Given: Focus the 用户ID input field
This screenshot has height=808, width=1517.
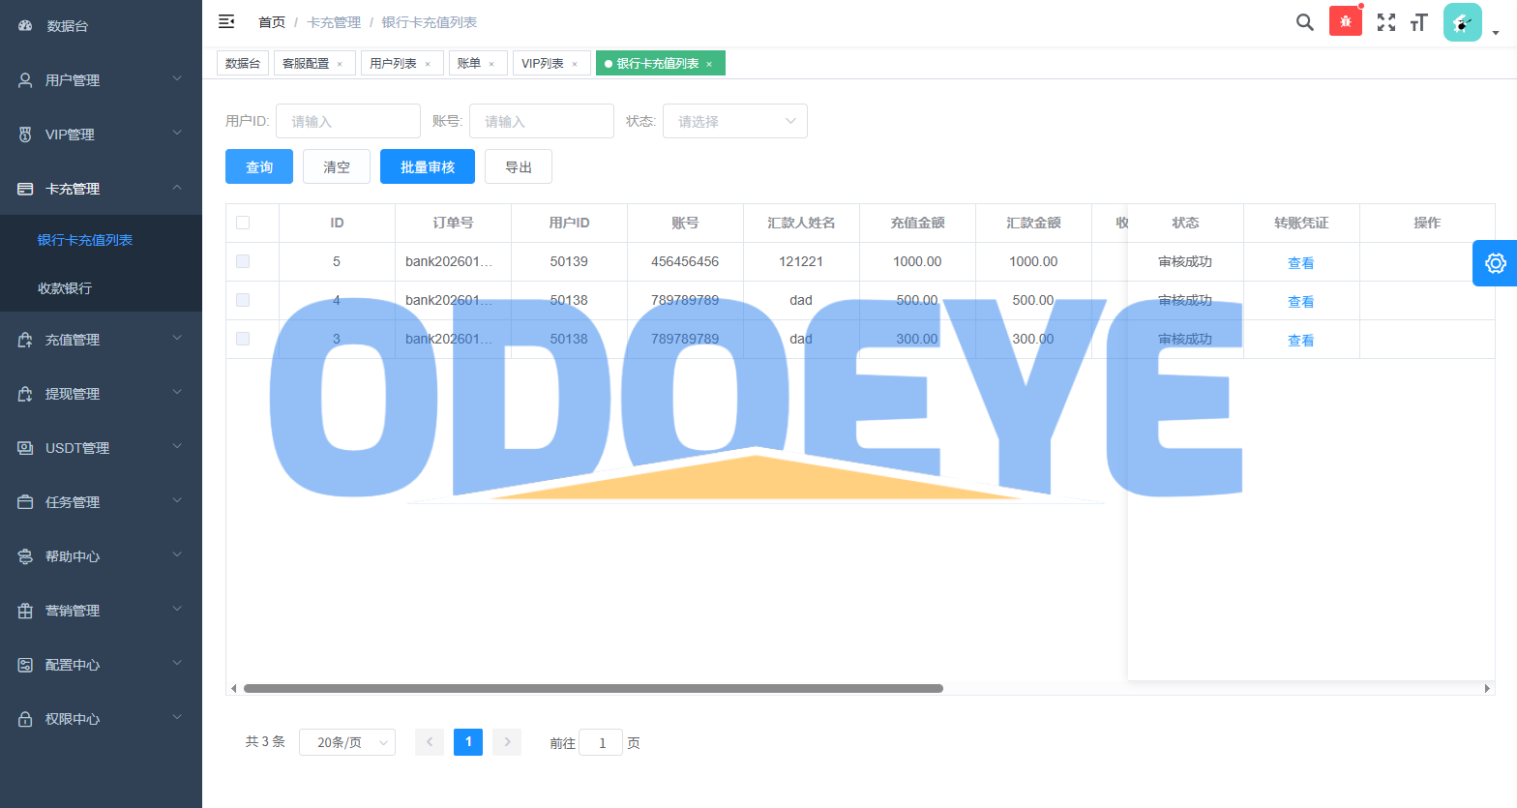Looking at the screenshot, I should click(347, 121).
